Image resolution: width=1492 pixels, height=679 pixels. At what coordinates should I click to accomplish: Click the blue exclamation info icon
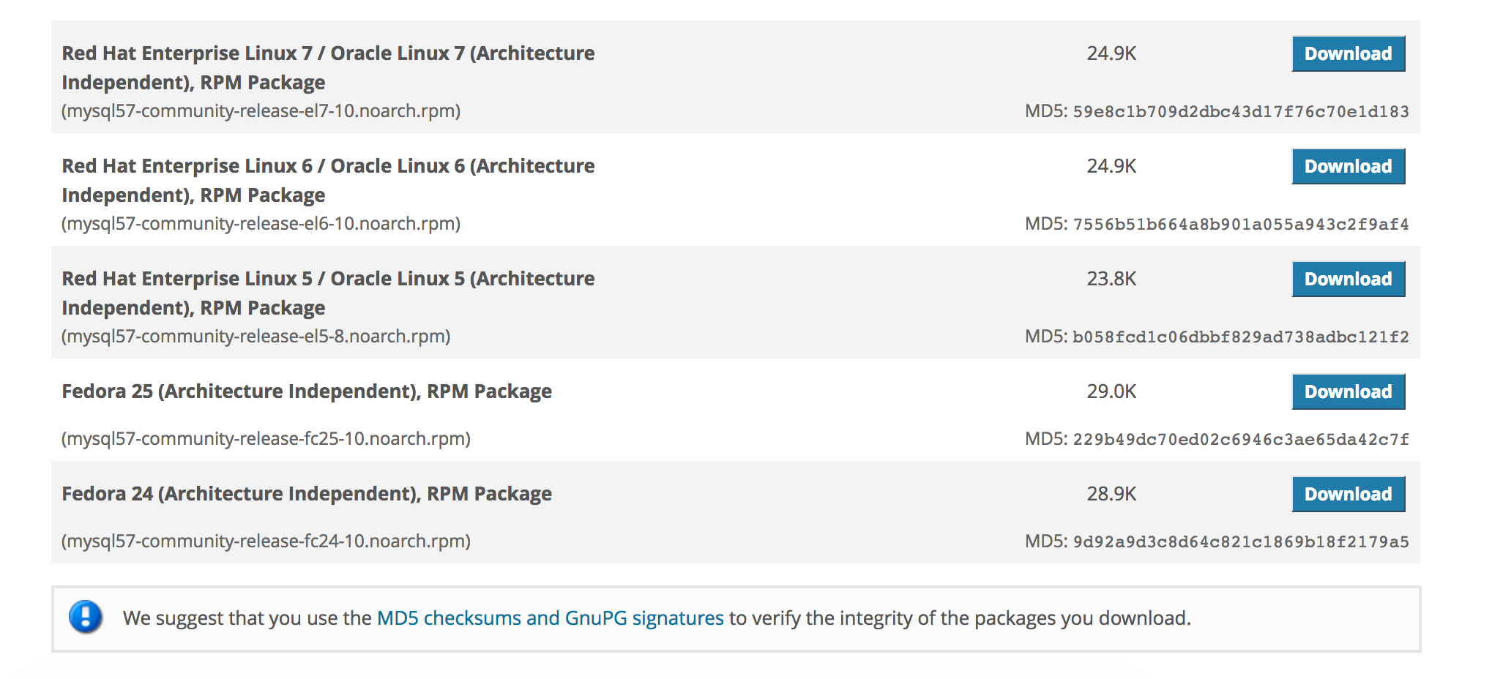point(86,617)
